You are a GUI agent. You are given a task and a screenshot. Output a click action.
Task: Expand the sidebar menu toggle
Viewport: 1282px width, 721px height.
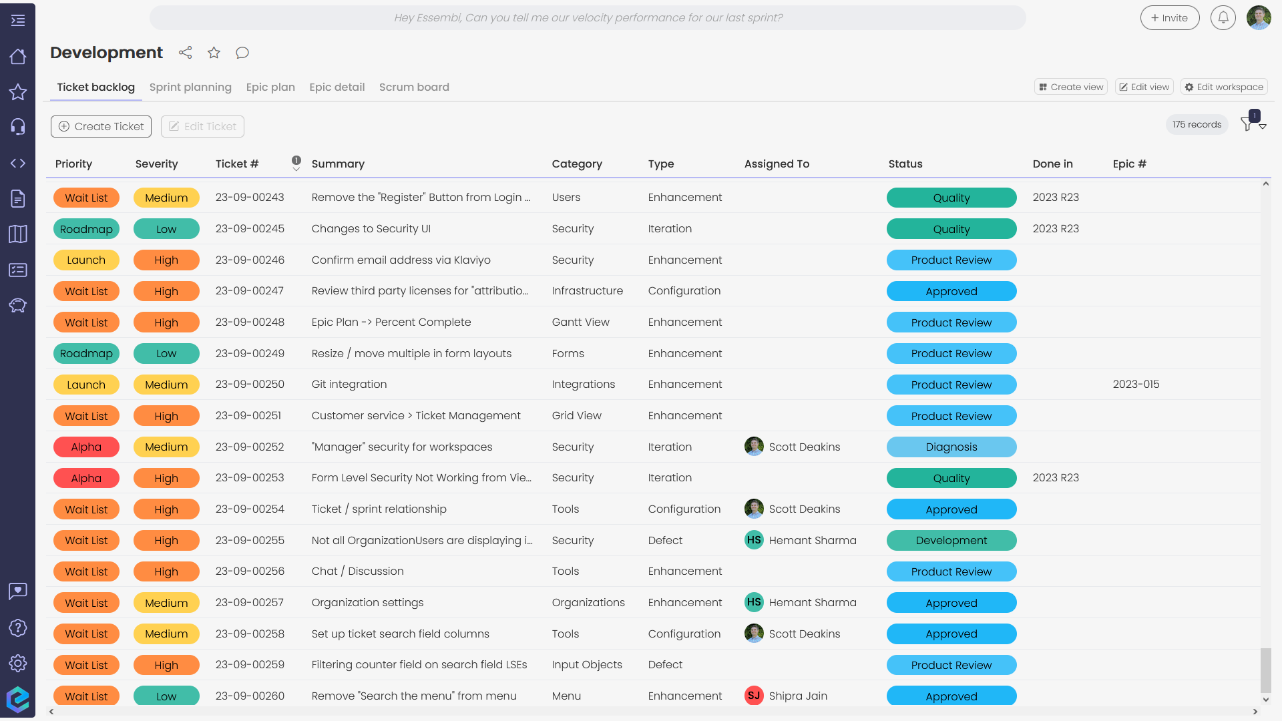18,21
